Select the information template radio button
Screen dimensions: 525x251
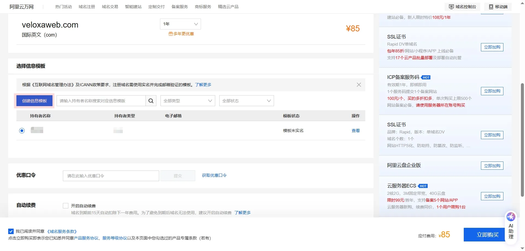tap(22, 131)
